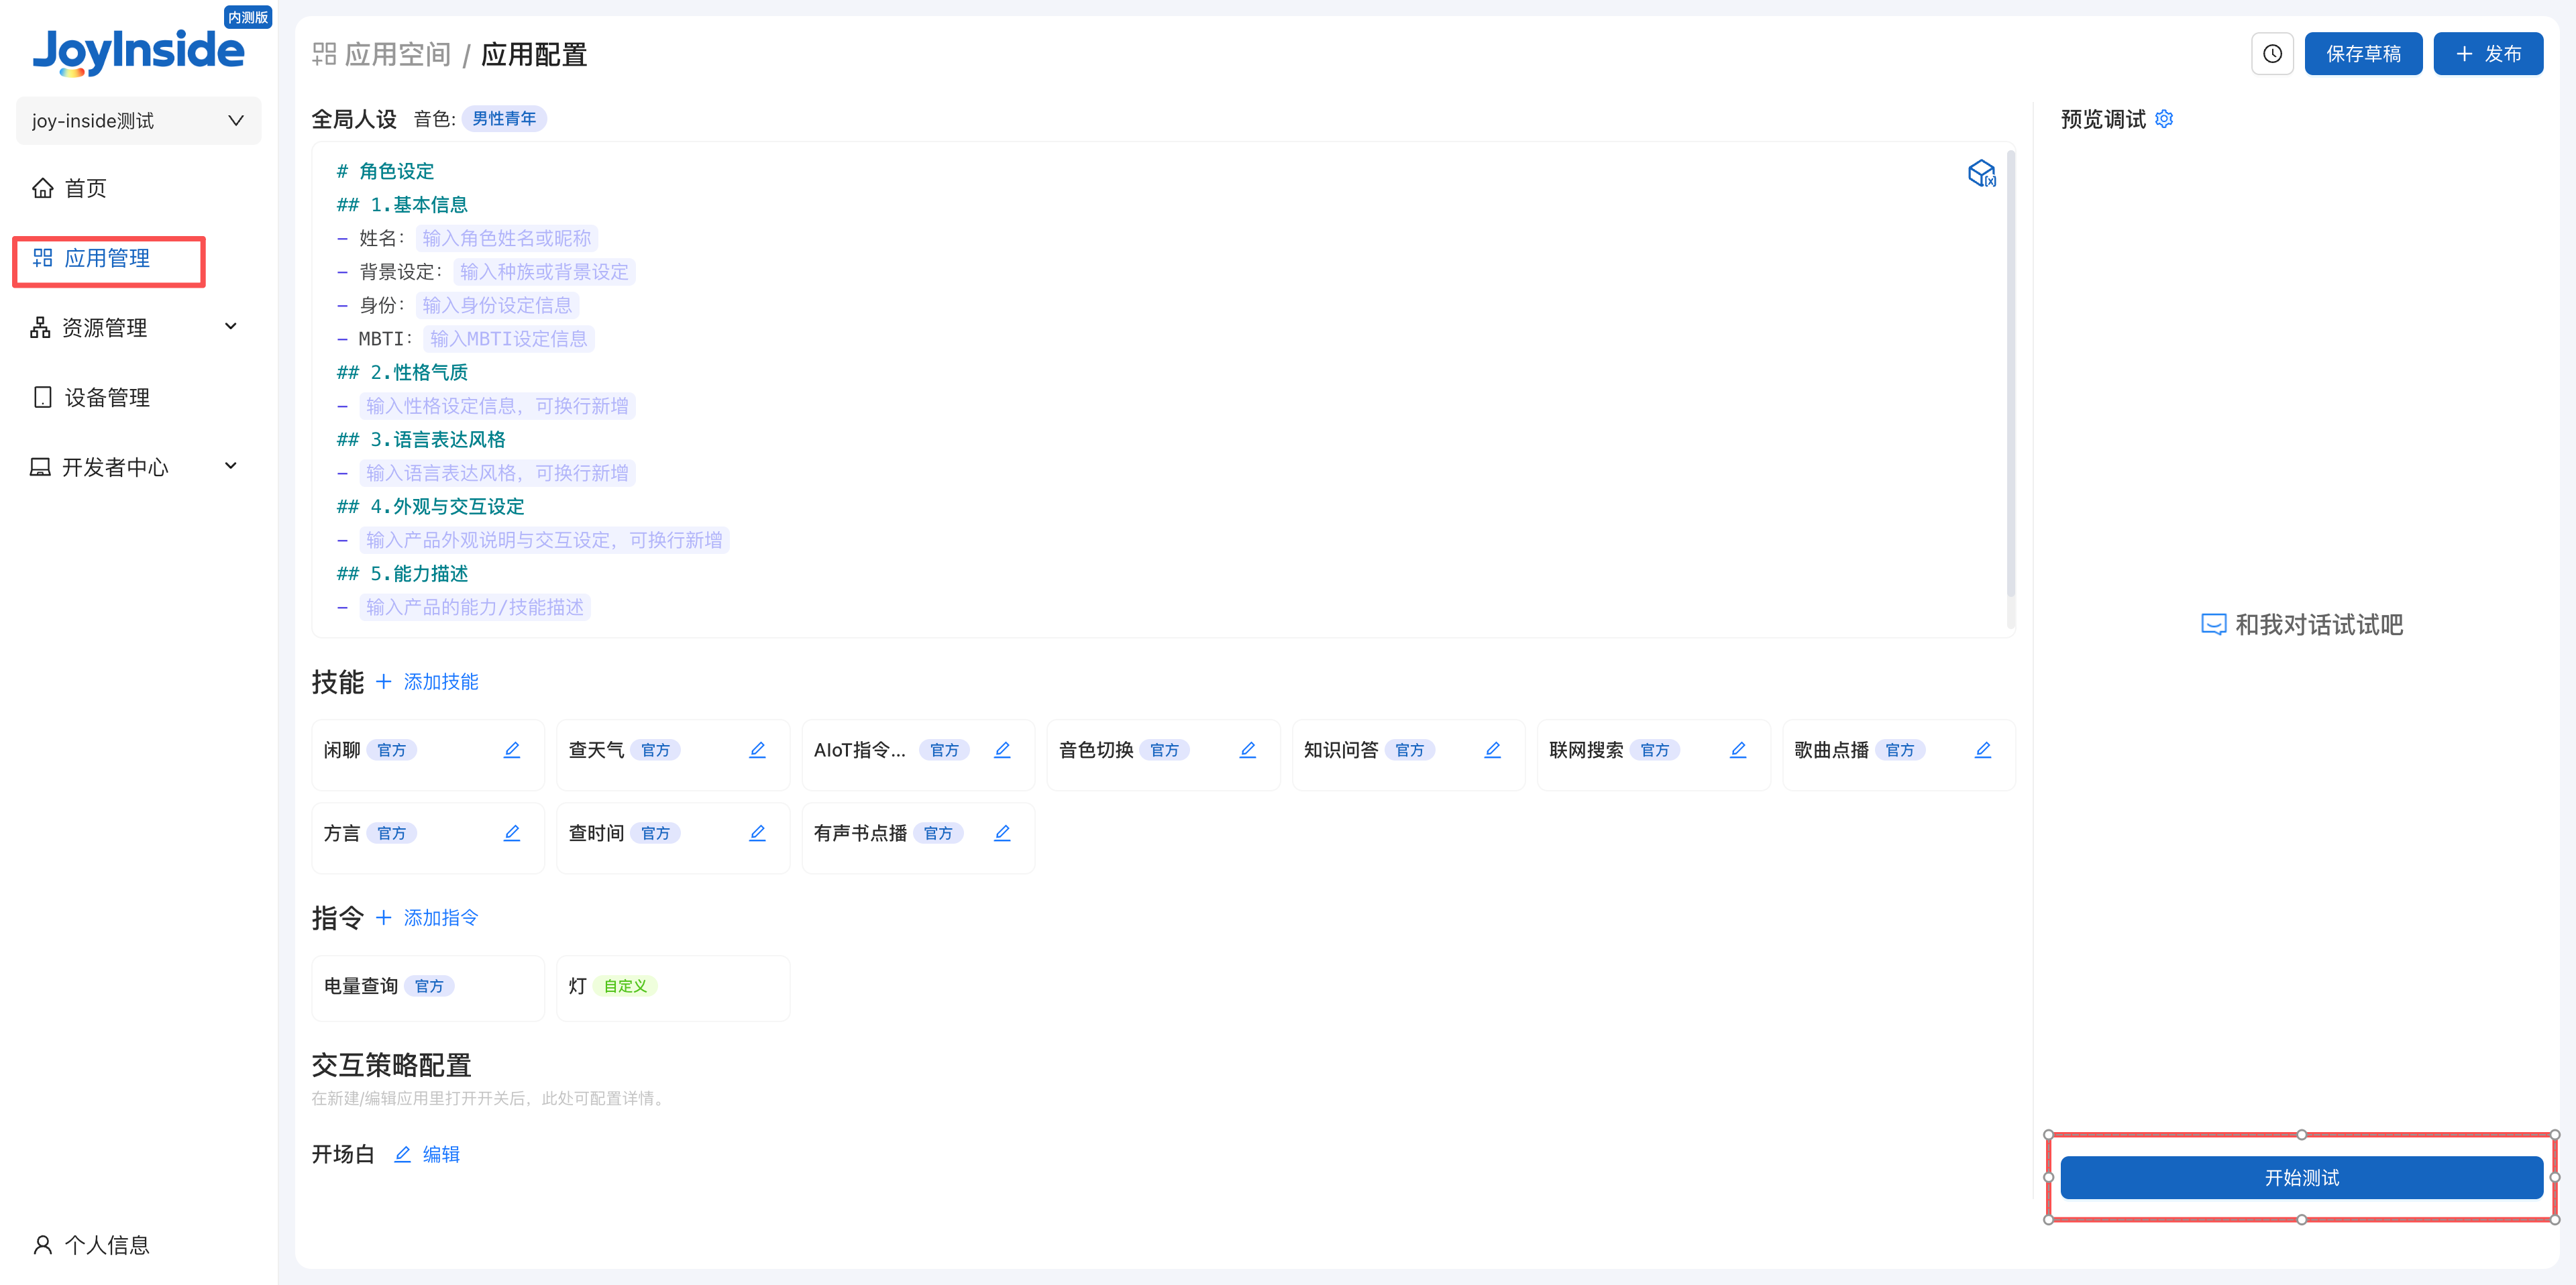Viewport: 2576px width, 1285px height.
Task: Click the MBTI placeholder field
Action: click(x=508, y=339)
